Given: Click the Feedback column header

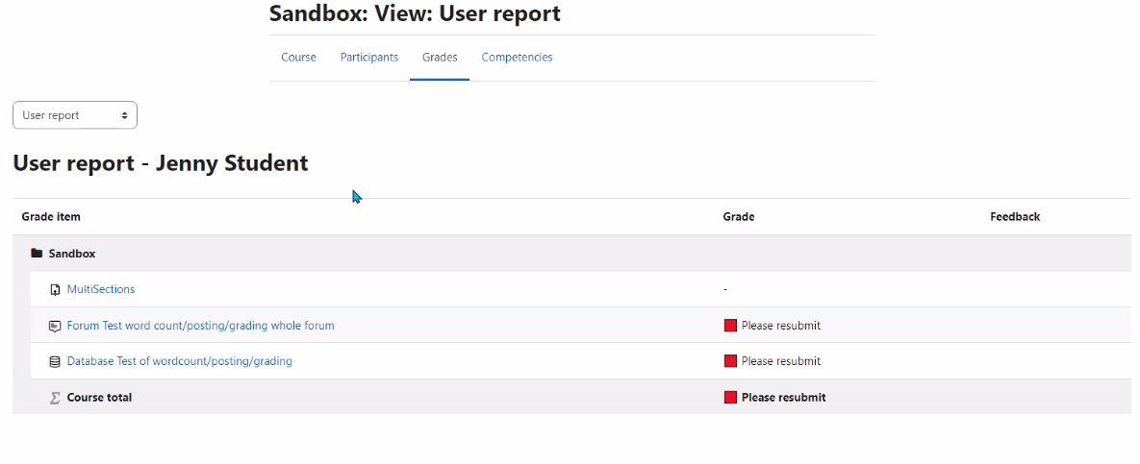Looking at the screenshot, I should (x=1015, y=216).
